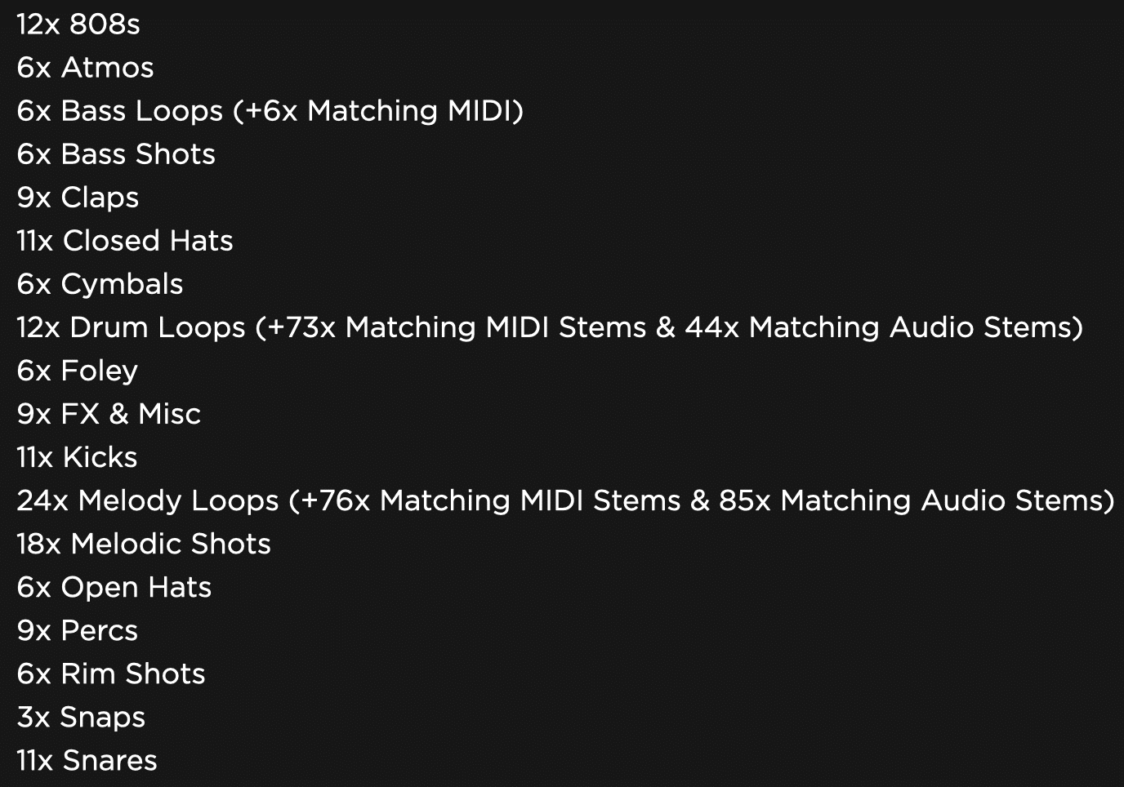Viewport: 1124px width, 787px height.
Task: Select the '11x Kicks' line
Action: point(77,457)
